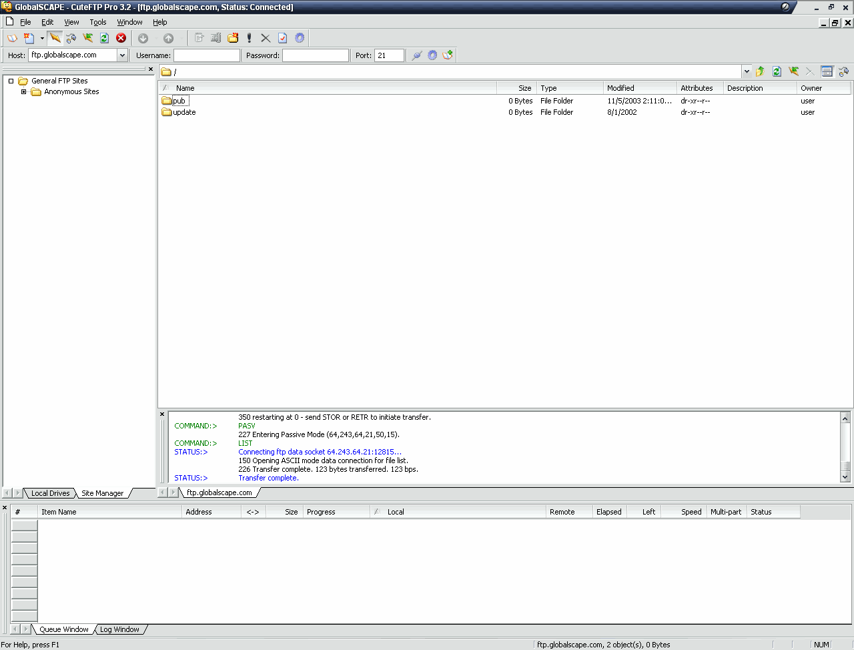Screen dimensions: 854x650
Task: Select the General FTP Sites folder
Action: click(x=53, y=81)
